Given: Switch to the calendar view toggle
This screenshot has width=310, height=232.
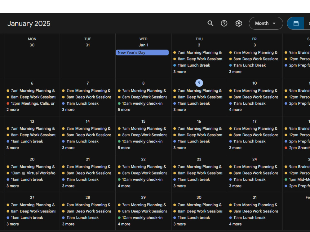Looking at the screenshot, I should pyautogui.click(x=296, y=23).
